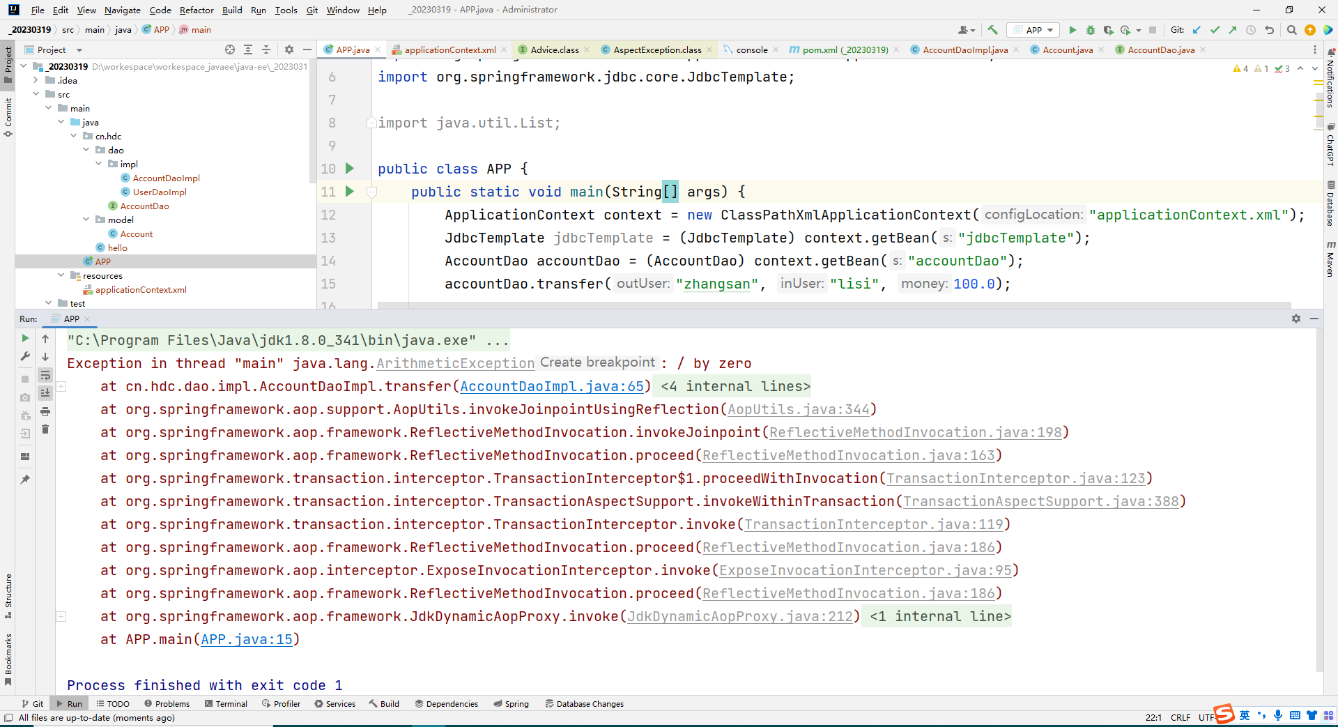Click the stop process icon in main toolbar
1338x727 pixels.
click(x=1153, y=30)
